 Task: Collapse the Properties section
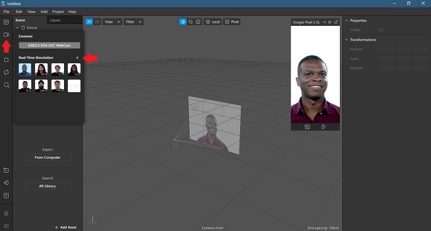[346, 20]
